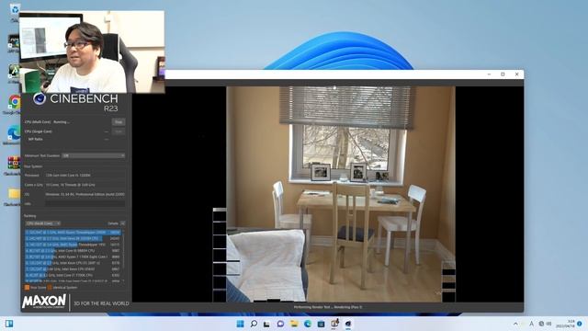The width and height of the screenshot is (588, 331).
Task: Open Microsoft Store from the taskbar
Action: 321,324
